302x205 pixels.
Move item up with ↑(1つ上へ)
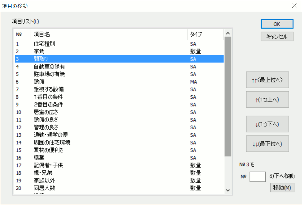tap(267, 100)
